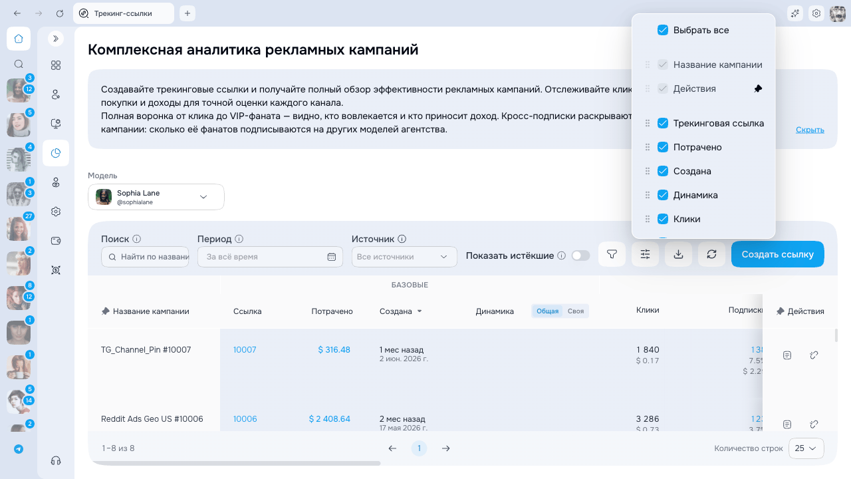
Task: Open the gear settings icon in navigation
Action: pos(56,212)
